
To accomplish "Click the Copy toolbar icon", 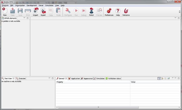I will pos(51,12).
